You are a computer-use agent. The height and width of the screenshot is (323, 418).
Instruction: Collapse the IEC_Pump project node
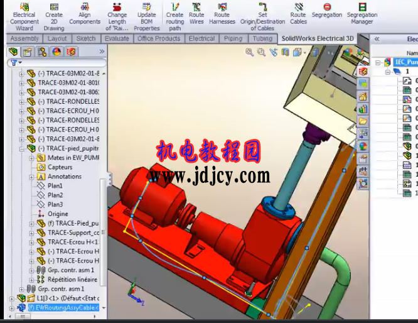[x=378, y=63]
